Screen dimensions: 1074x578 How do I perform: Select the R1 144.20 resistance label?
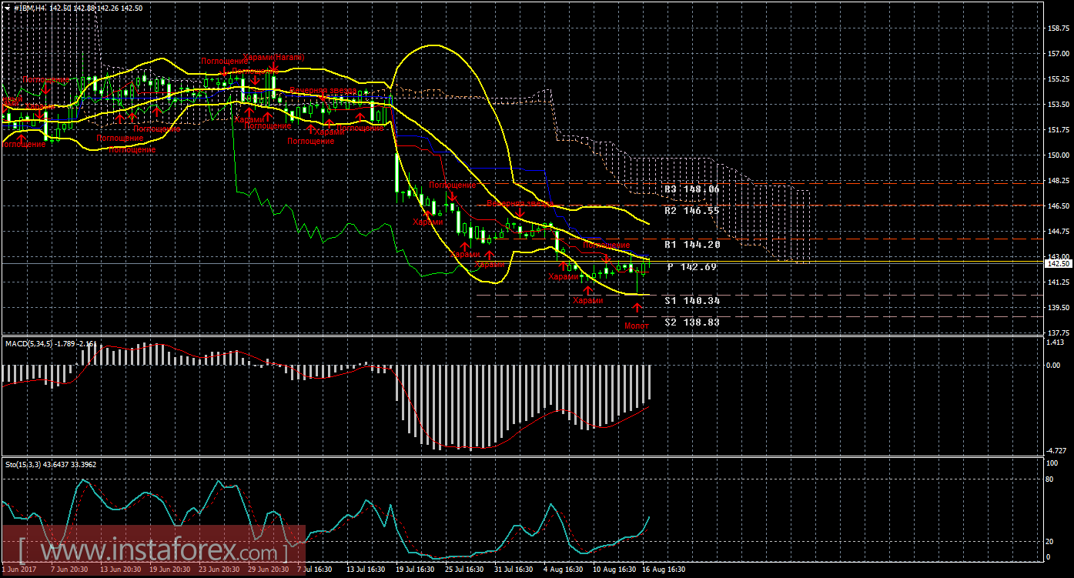(x=693, y=244)
